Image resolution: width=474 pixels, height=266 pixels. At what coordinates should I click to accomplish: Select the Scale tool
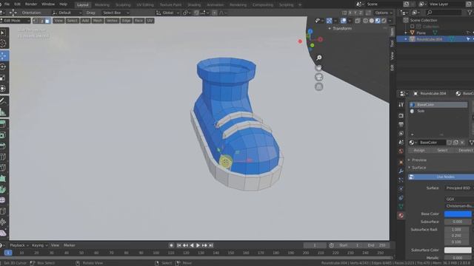tap(3, 78)
